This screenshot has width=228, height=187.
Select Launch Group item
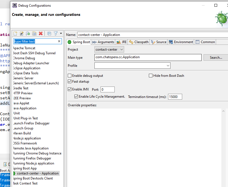(x=23, y=128)
